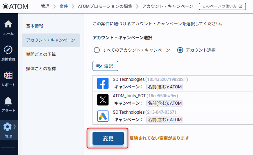Click the 変更 button
This screenshot has height=155, width=253.
point(108,138)
